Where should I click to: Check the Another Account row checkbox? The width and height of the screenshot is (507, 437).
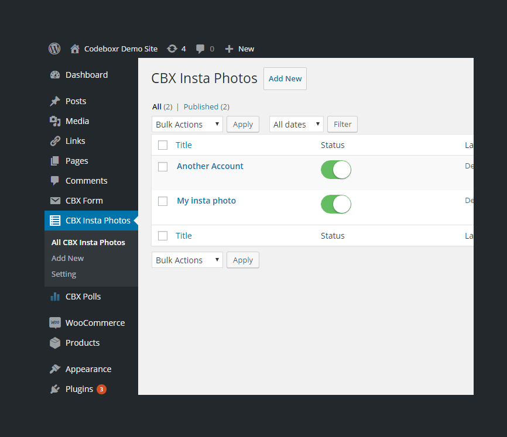[x=163, y=167]
